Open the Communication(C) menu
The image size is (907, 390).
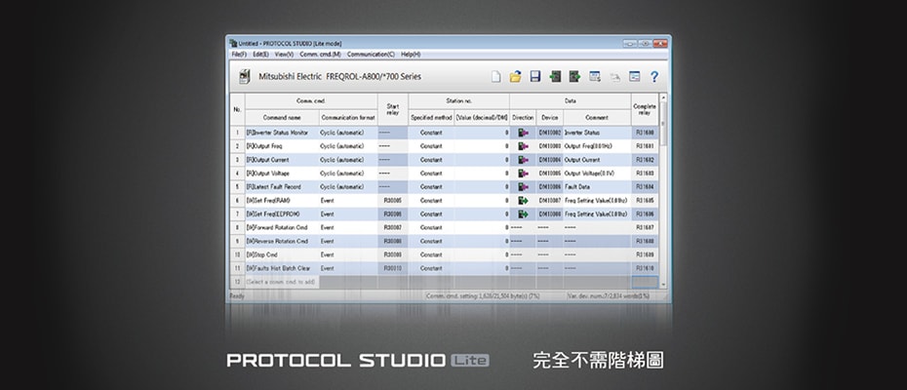[371, 54]
